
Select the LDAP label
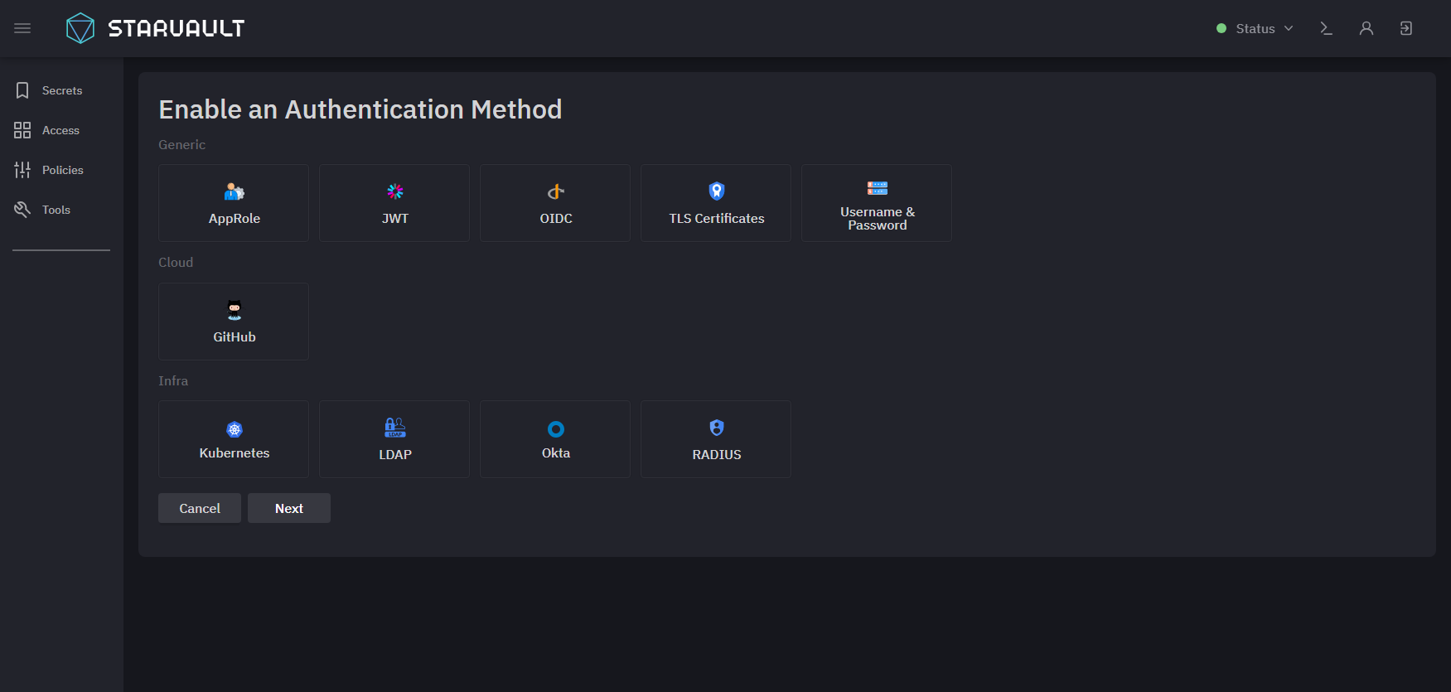click(x=395, y=455)
